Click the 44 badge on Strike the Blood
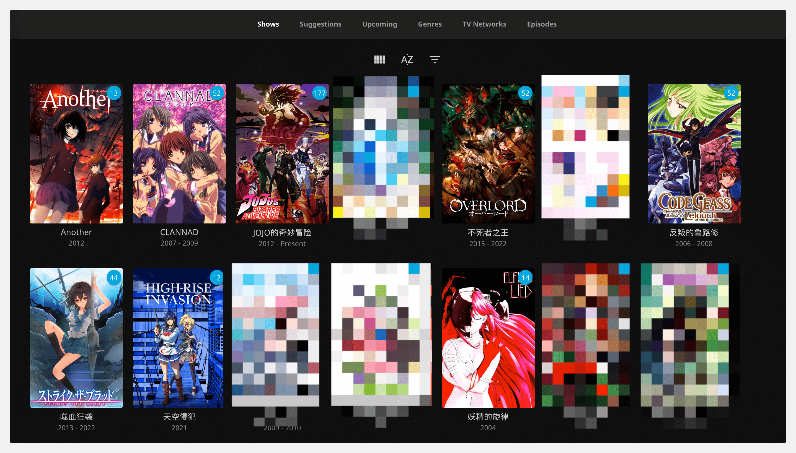Viewport: 796px width, 453px height. (114, 278)
